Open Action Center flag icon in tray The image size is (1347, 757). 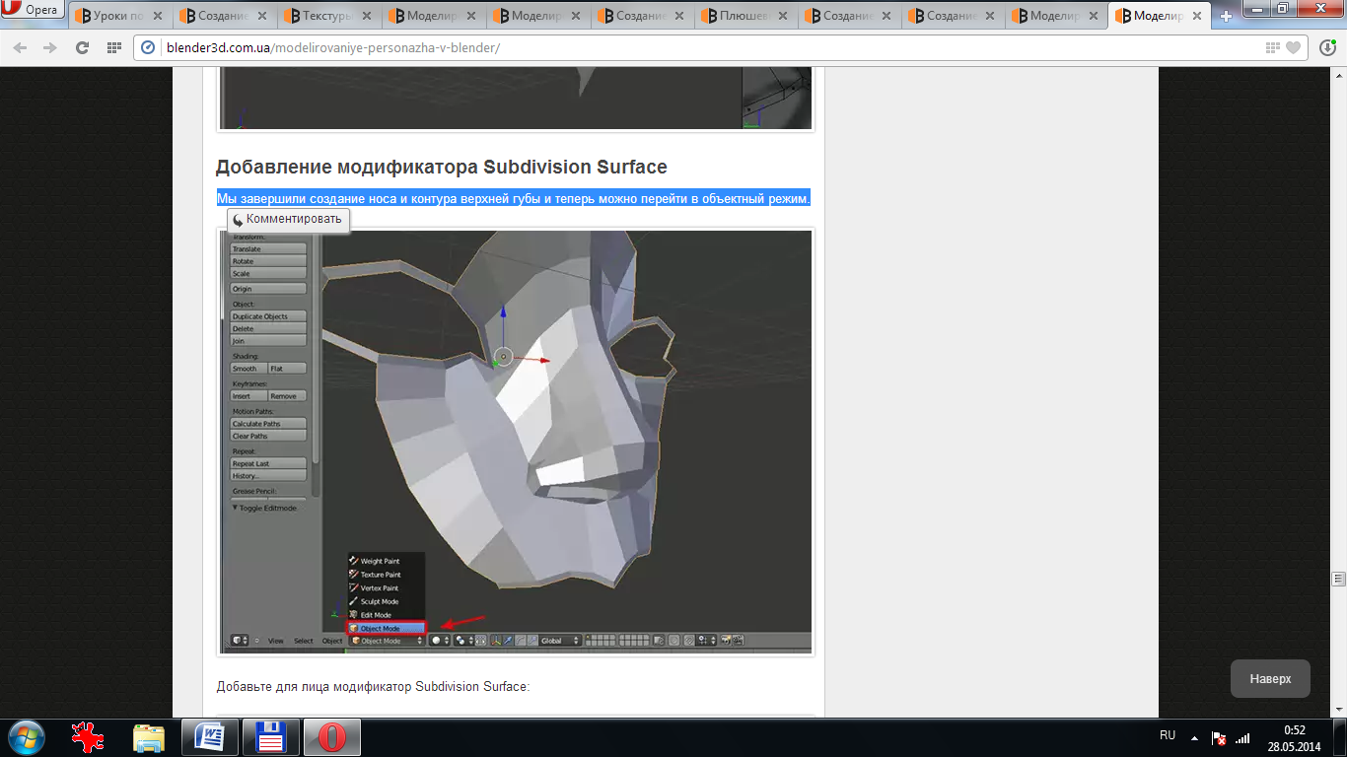pyautogui.click(x=1219, y=737)
